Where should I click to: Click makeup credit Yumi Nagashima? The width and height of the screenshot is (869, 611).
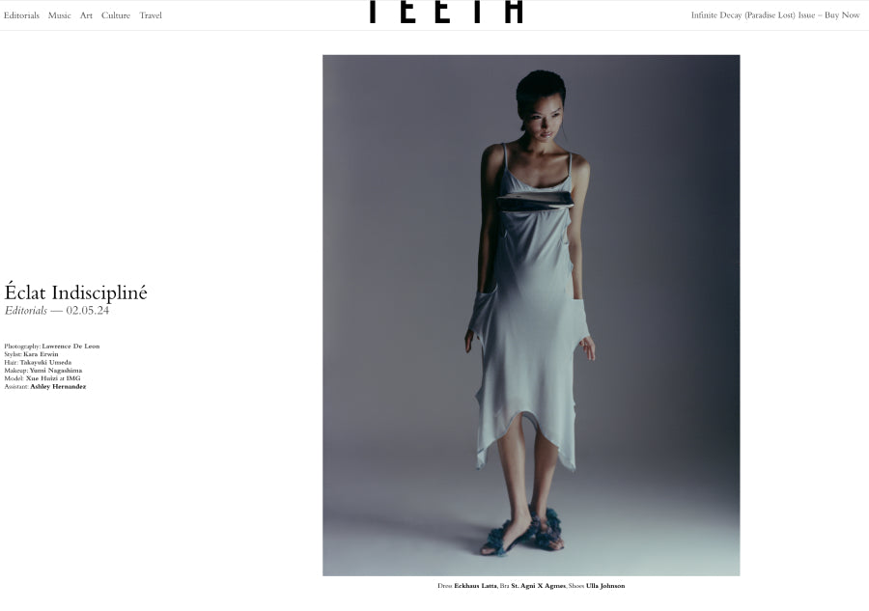point(55,370)
